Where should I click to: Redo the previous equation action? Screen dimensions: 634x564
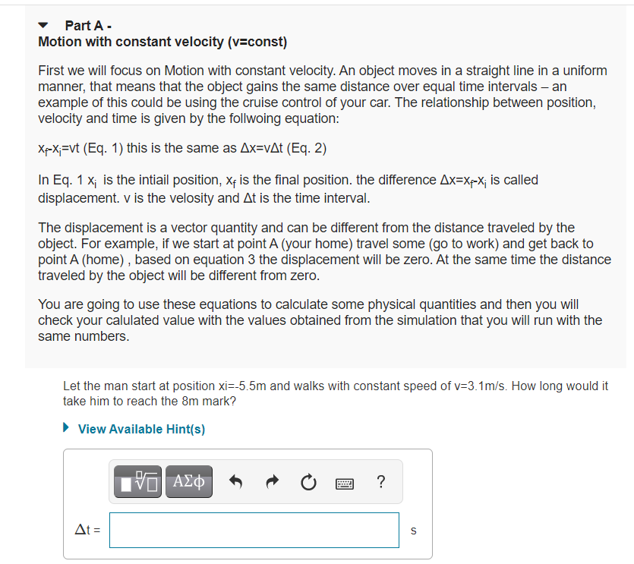click(x=271, y=481)
